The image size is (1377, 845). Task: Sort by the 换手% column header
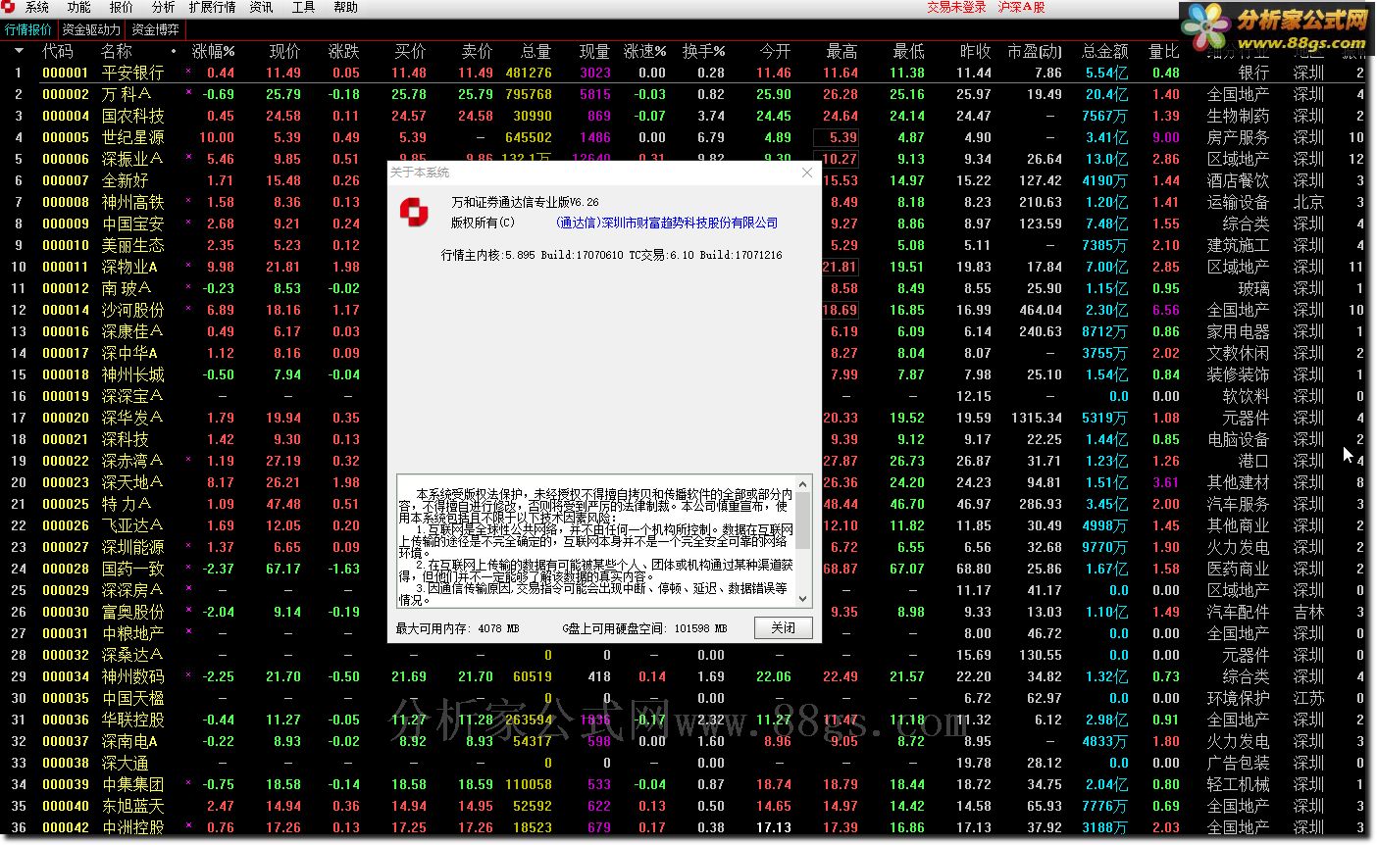click(x=703, y=51)
